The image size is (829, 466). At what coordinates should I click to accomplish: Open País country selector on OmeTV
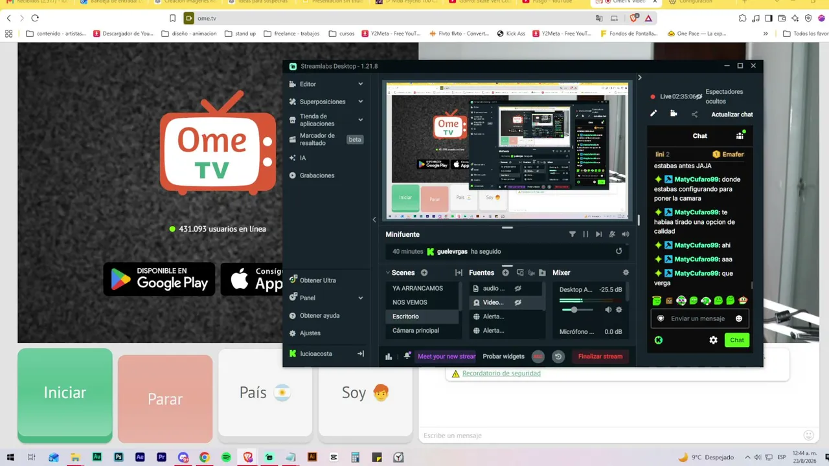pyautogui.click(x=265, y=394)
